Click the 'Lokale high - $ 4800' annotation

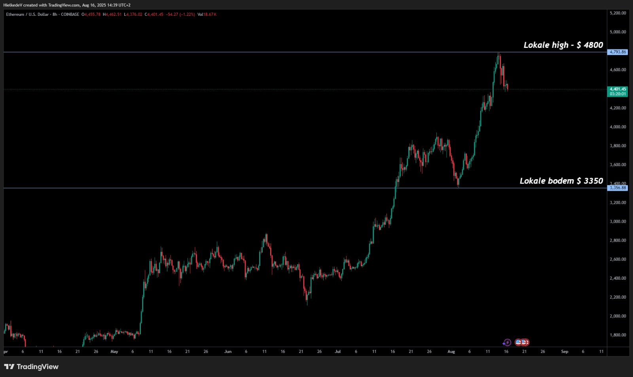(x=563, y=45)
